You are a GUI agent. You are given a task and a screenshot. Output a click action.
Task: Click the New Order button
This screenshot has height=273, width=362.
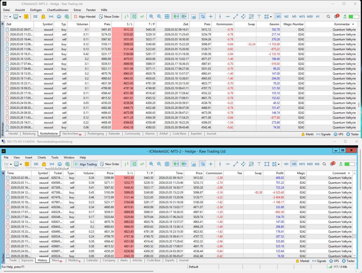(x=110, y=164)
